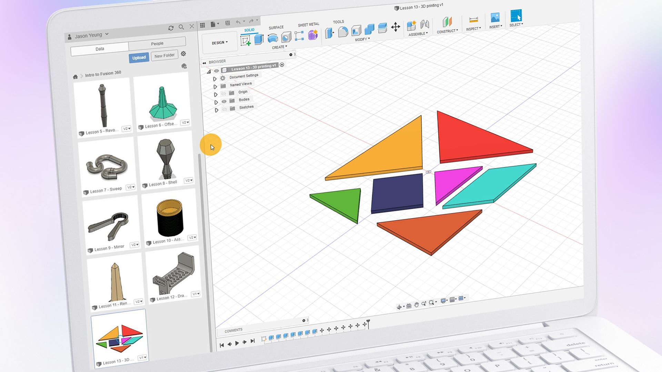Screen dimensions: 662x372
Task: Switch to the People tab
Action: pyautogui.click(x=157, y=43)
